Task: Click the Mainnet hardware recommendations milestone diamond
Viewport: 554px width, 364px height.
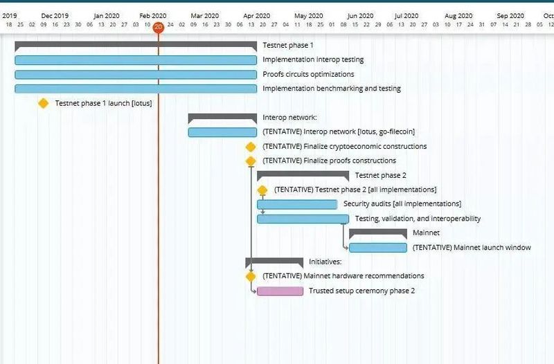Action: [x=251, y=276]
